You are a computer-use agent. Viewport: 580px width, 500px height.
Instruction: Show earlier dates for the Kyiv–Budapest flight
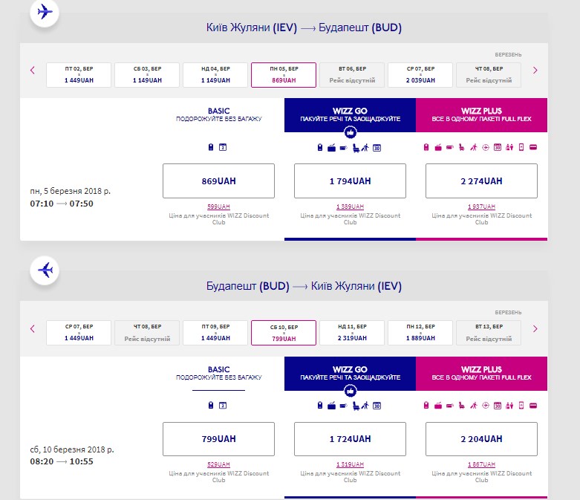coord(33,71)
